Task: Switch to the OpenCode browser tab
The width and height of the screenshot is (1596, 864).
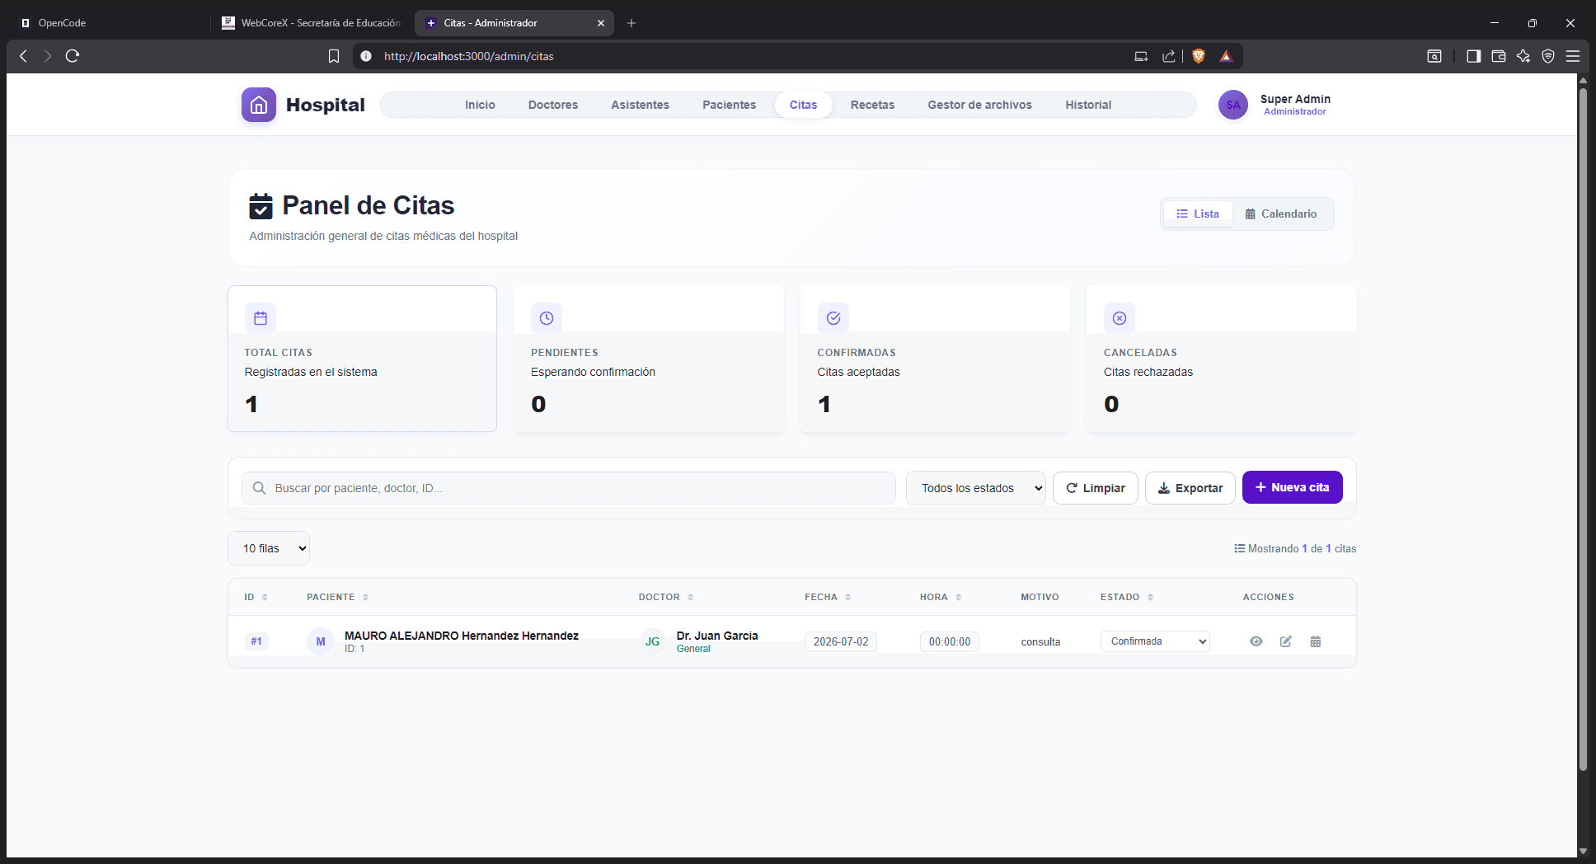Action: [107, 23]
